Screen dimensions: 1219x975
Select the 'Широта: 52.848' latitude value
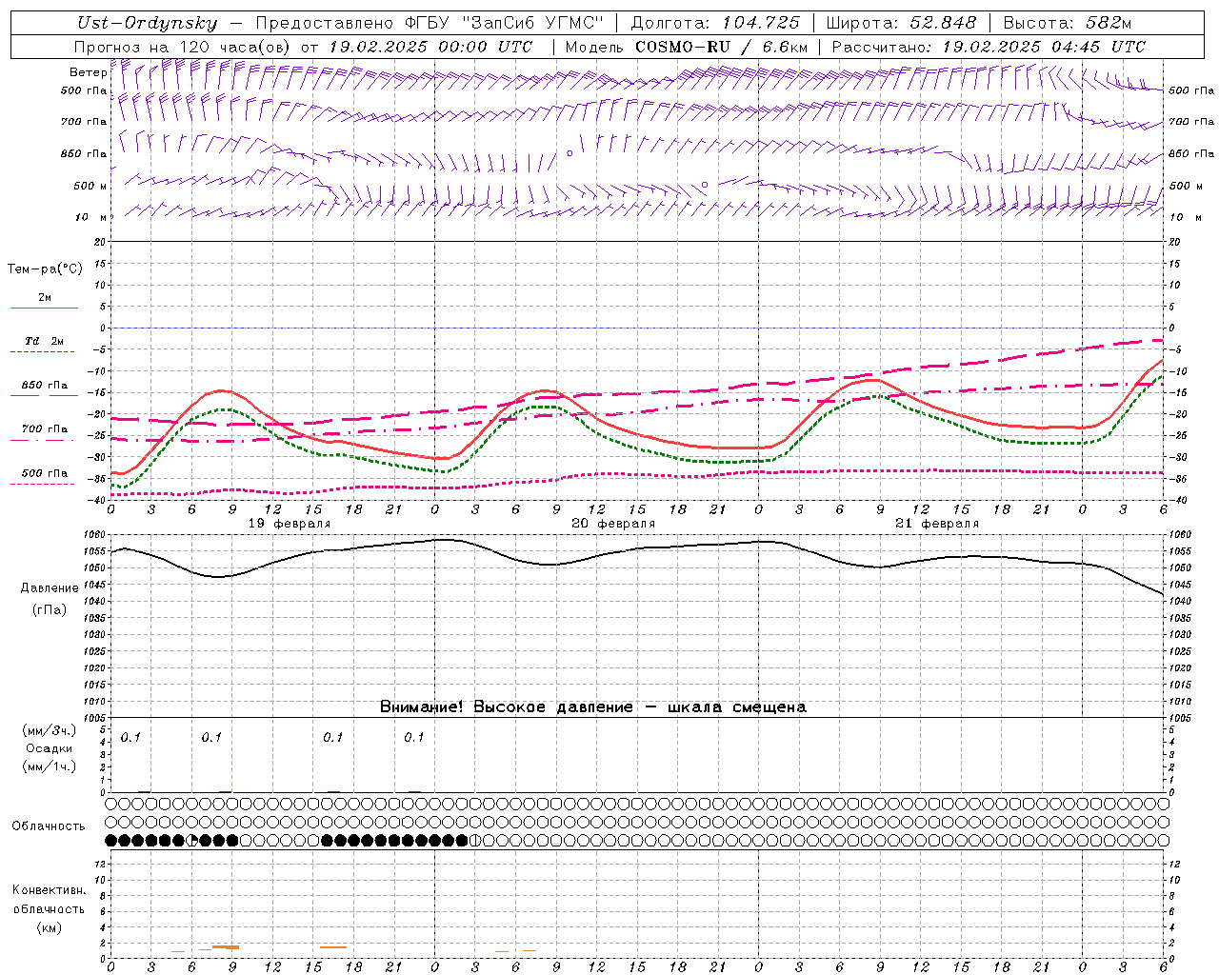(x=902, y=24)
